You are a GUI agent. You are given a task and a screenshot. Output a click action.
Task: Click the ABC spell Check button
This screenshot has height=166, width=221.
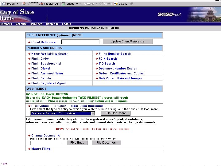click(68, 4)
